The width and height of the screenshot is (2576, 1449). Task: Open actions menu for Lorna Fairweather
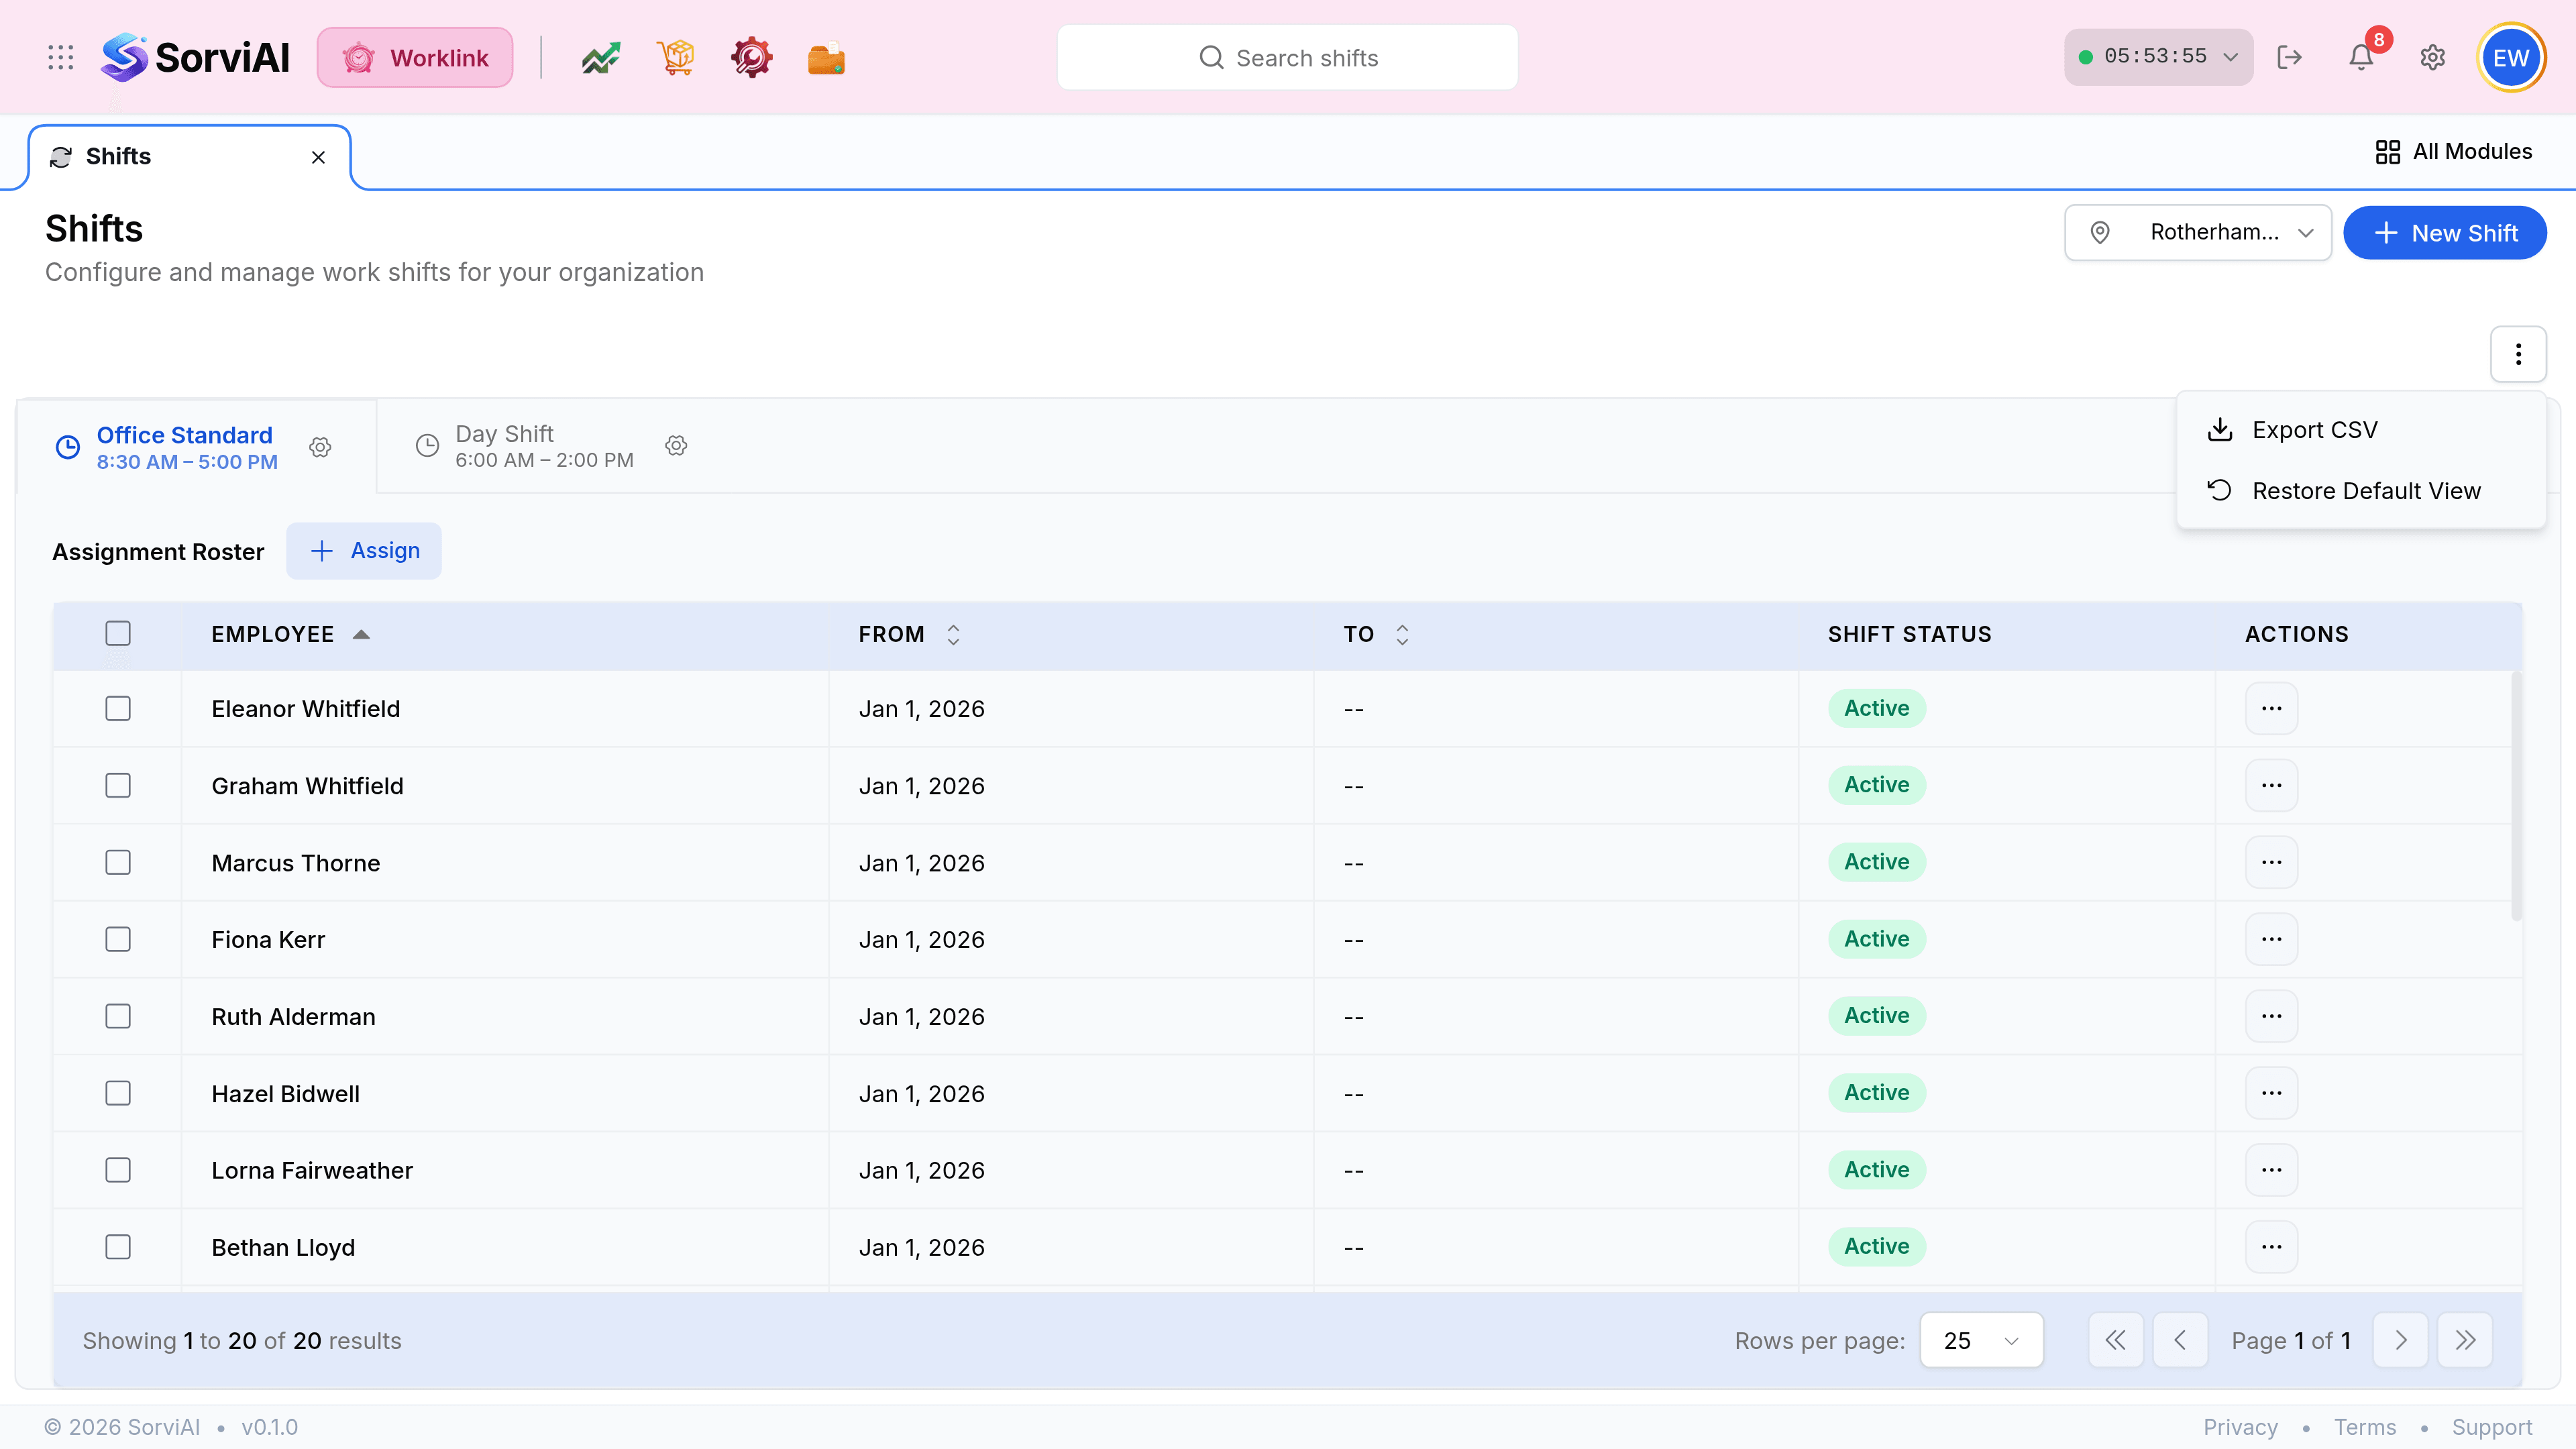[2271, 1170]
